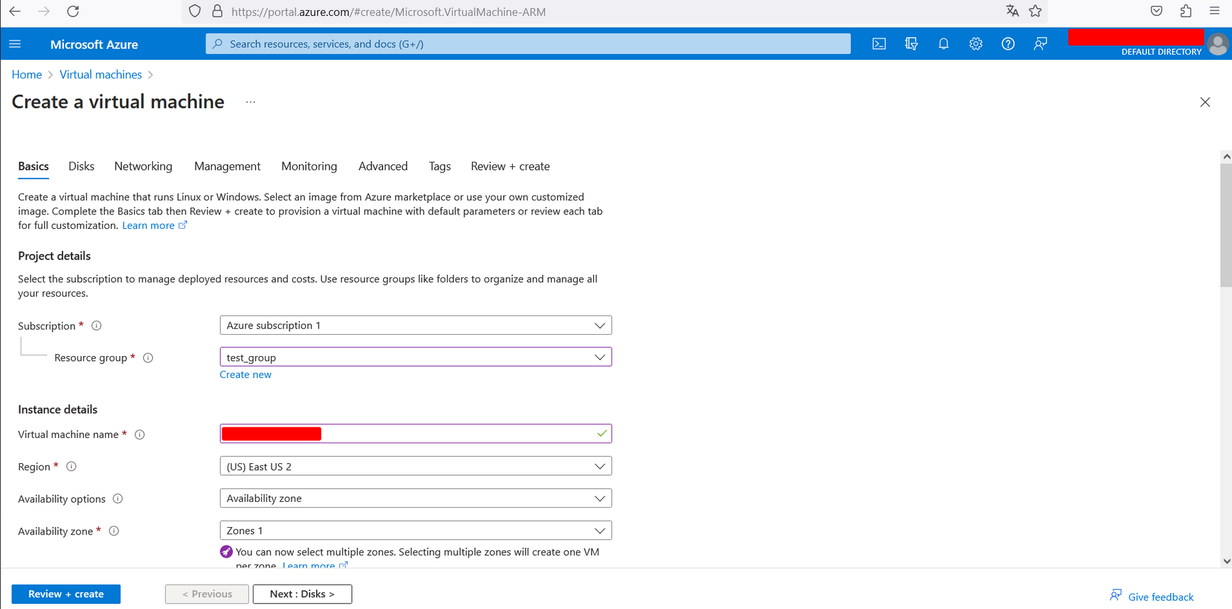Expand the Availability options dropdown
This screenshot has height=609, width=1232.
(x=416, y=499)
